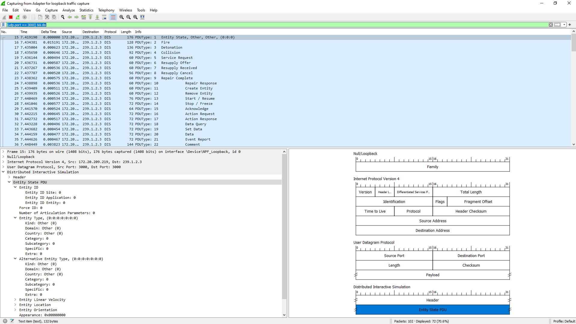Click the close capture file icon
This screenshot has width=576, height=324.
[47, 17]
